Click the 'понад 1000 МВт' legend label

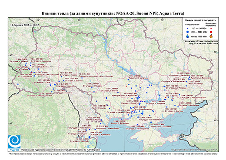coord(199,36)
